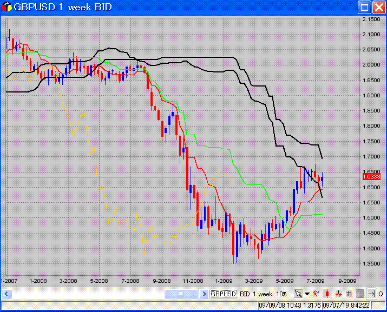The width and height of the screenshot is (387, 312).
Task: Click the 2.0000 price axis label
Action: pos(371,65)
